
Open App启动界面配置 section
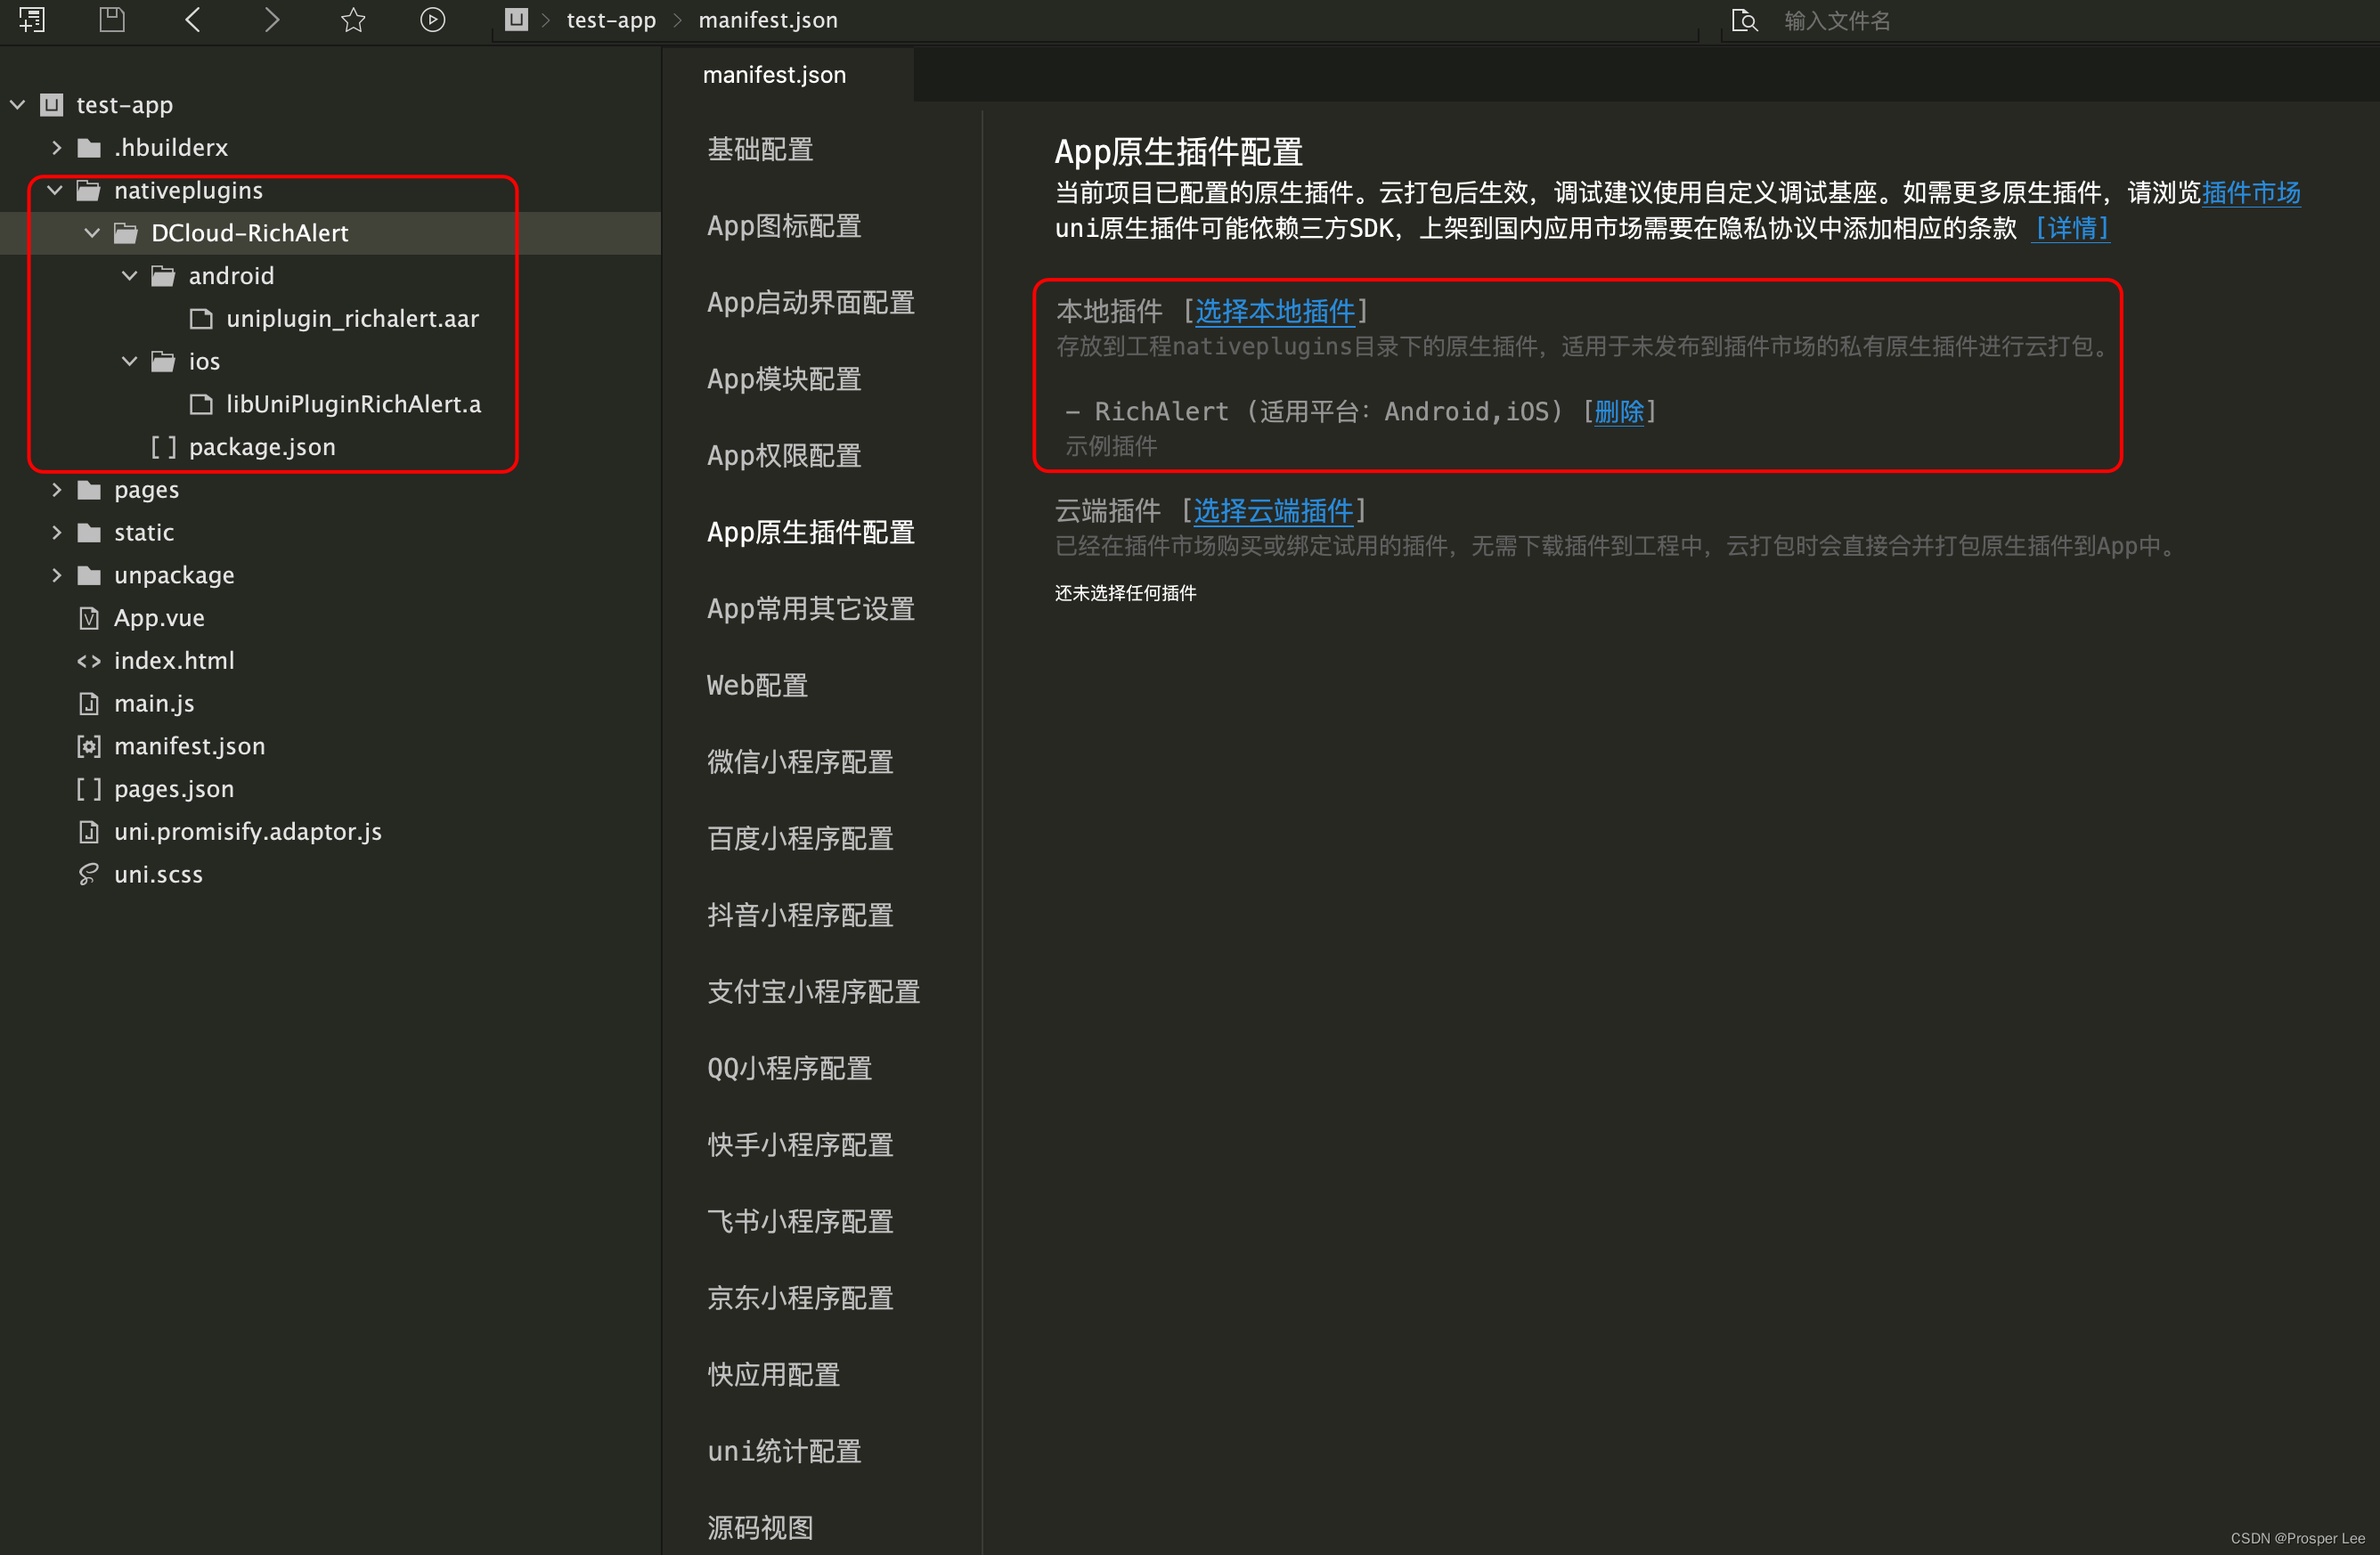pyautogui.click(x=811, y=302)
